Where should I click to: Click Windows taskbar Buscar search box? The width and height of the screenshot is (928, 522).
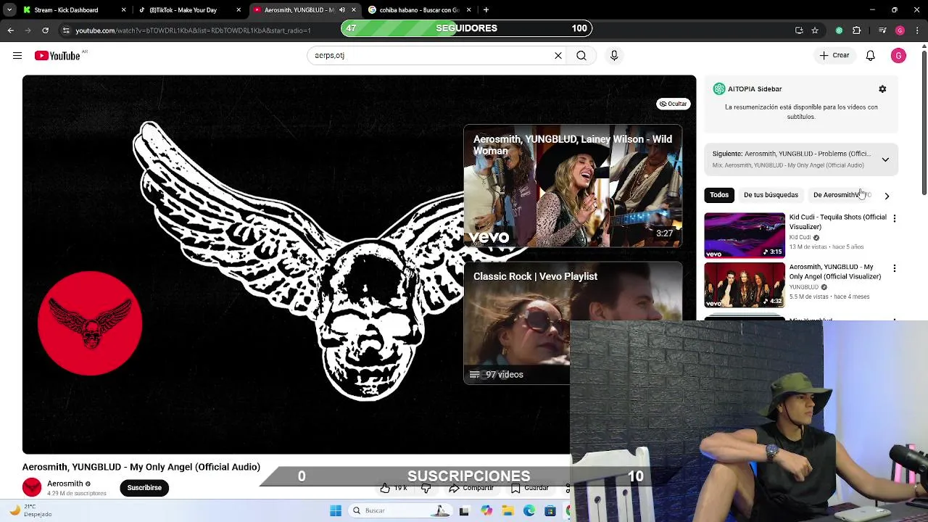tap(399, 510)
